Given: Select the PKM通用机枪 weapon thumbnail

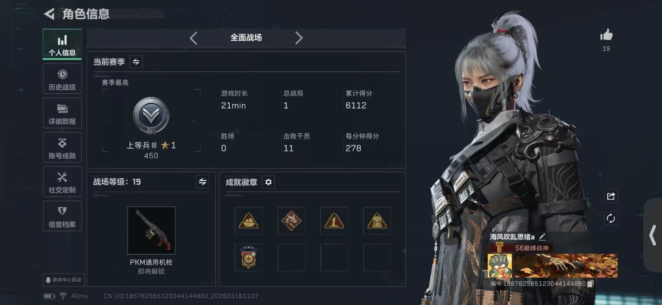Looking at the screenshot, I should click(151, 230).
